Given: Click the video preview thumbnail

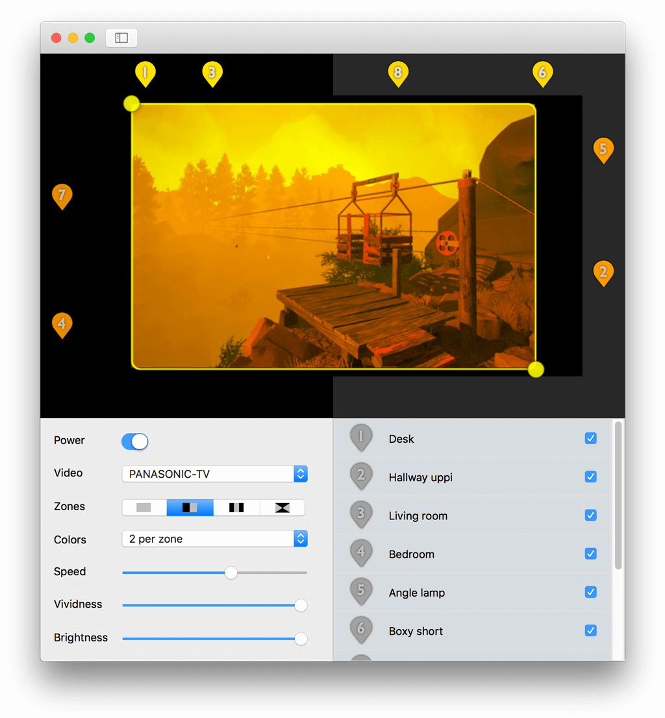Looking at the screenshot, I should (333, 236).
